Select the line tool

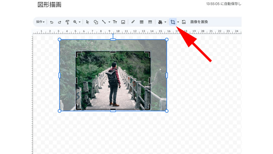pos(104,22)
